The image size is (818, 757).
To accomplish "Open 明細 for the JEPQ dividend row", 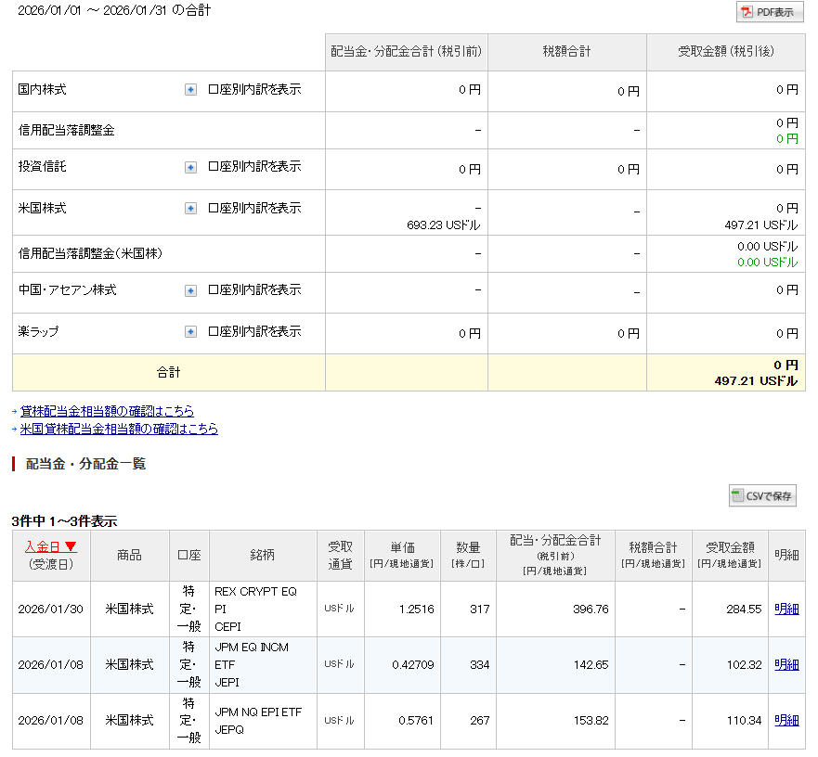I will (x=786, y=720).
